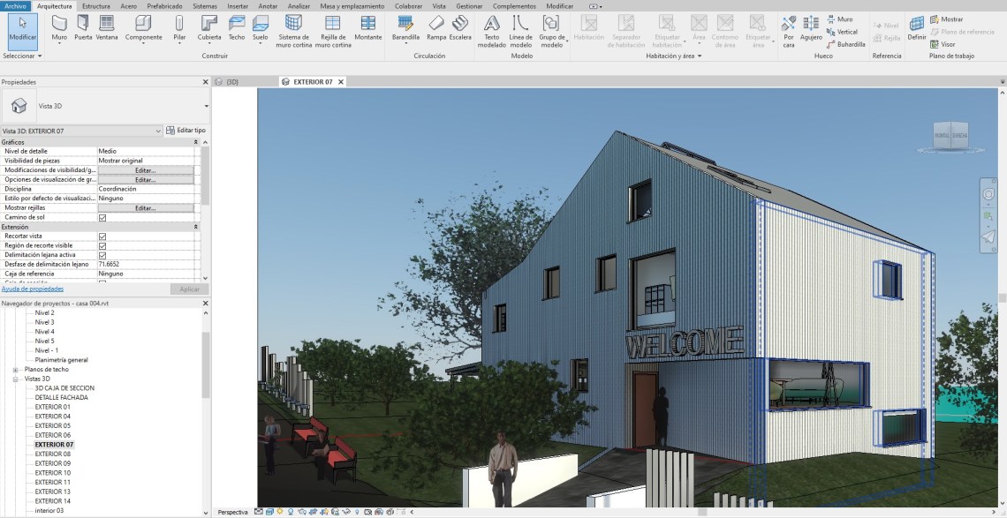Switch to the Estructura ribbon tab
1007x518 pixels.
tap(96, 5)
